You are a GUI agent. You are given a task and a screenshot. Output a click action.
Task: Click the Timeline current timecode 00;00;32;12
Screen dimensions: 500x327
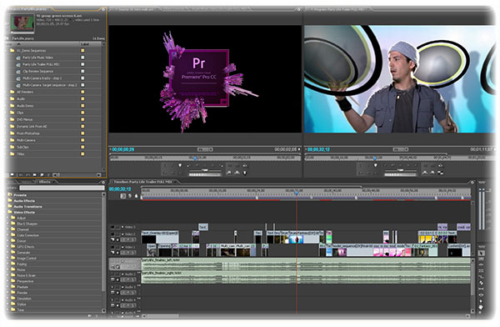coord(120,189)
